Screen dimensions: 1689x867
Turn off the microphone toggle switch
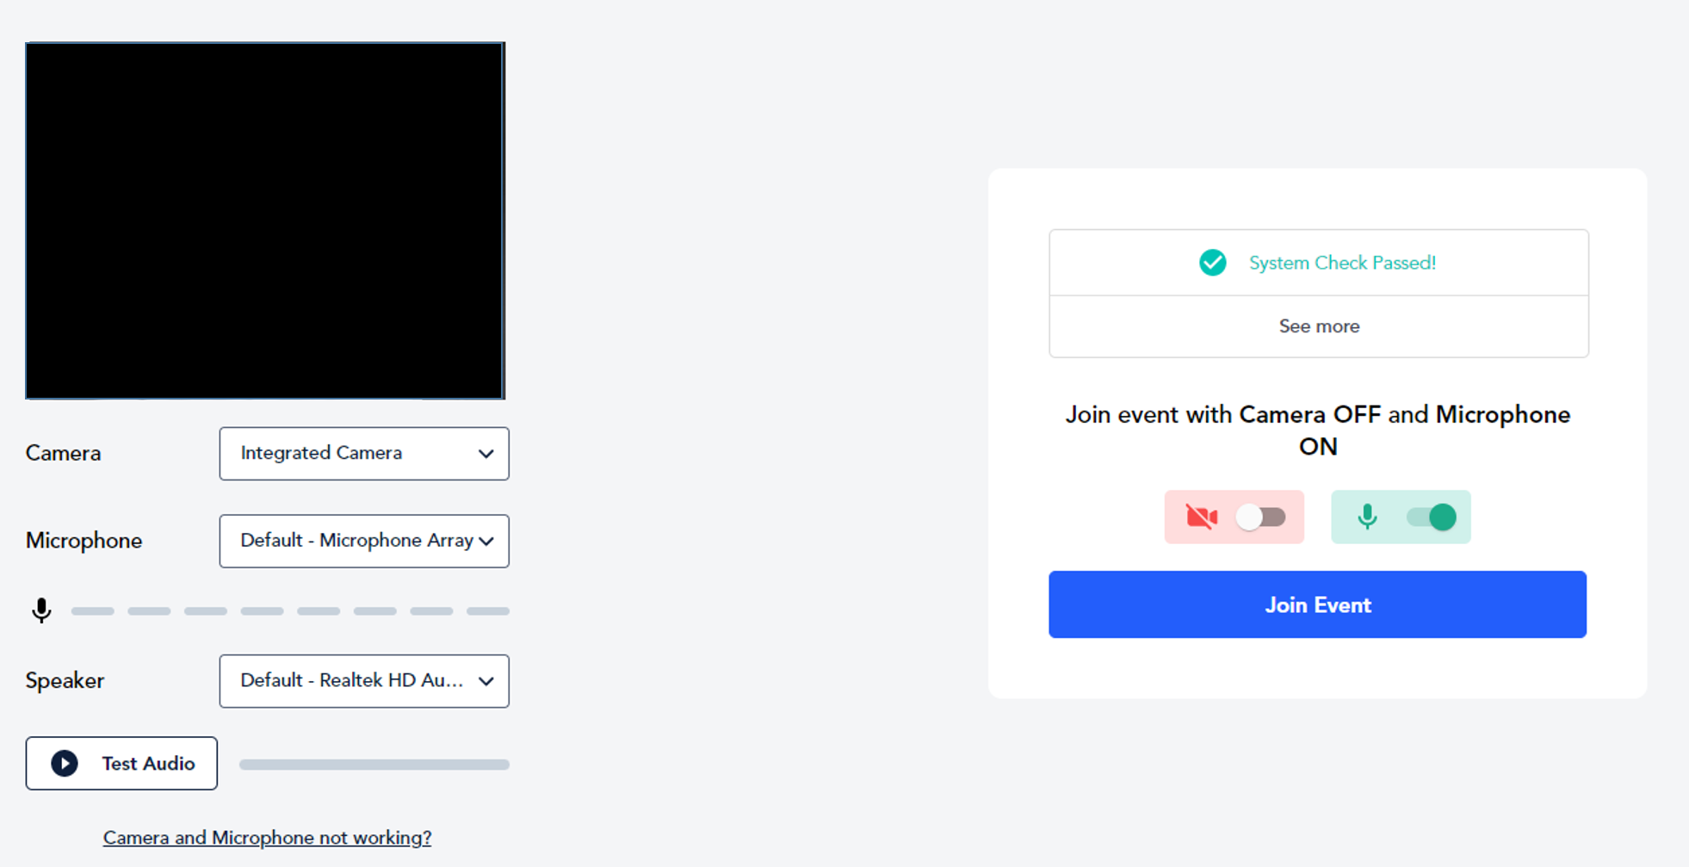pos(1431,517)
